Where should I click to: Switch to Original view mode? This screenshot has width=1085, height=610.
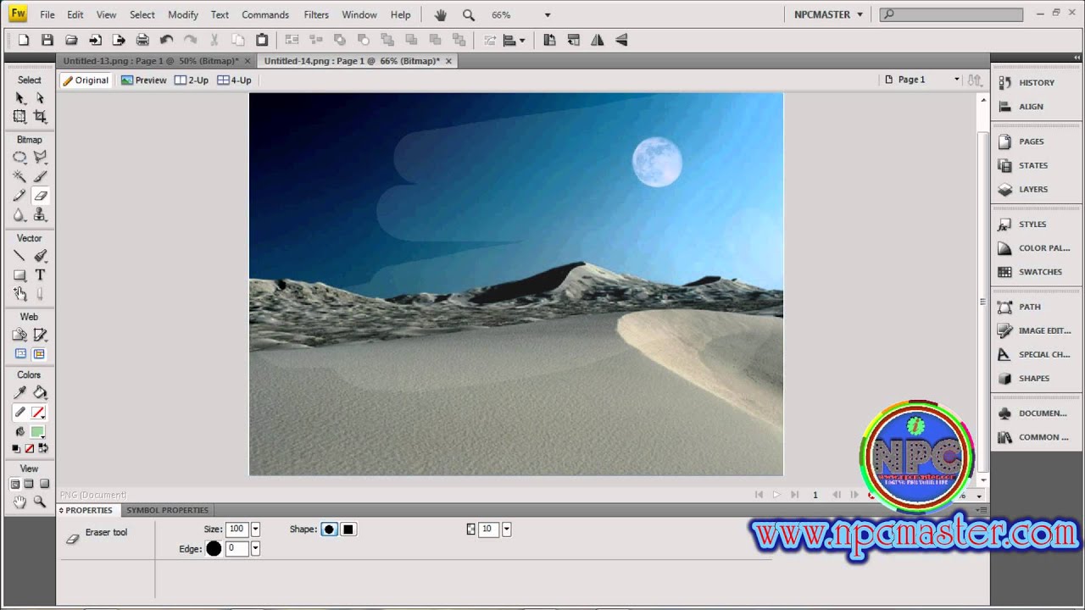[85, 80]
